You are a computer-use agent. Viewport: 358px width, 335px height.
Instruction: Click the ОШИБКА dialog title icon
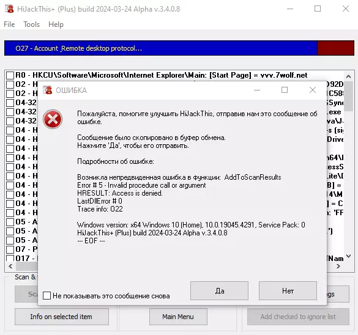pyautogui.click(x=48, y=90)
